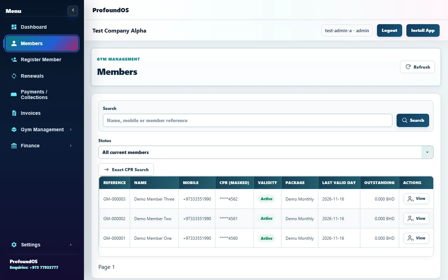Viewport: 448px width, 280px height.
Task: Click the Invoices document icon
Action: coord(14,113)
